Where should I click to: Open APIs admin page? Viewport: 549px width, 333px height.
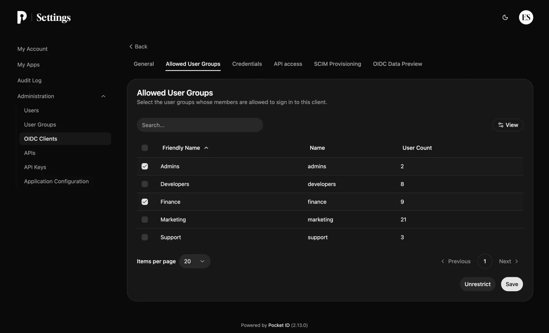tap(30, 153)
